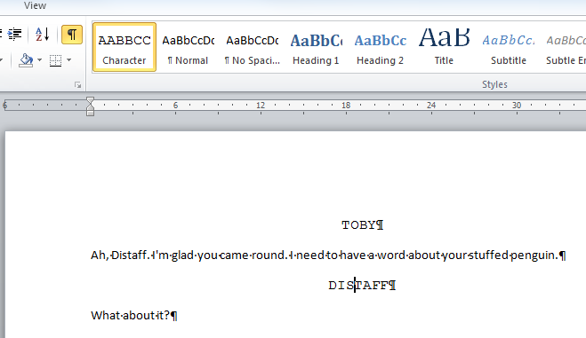Click the TOBY character name line
Viewport: 586px width, 338px height.
362,225
